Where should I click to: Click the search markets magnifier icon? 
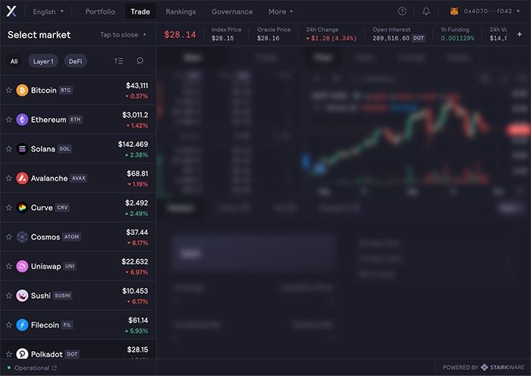pos(140,61)
